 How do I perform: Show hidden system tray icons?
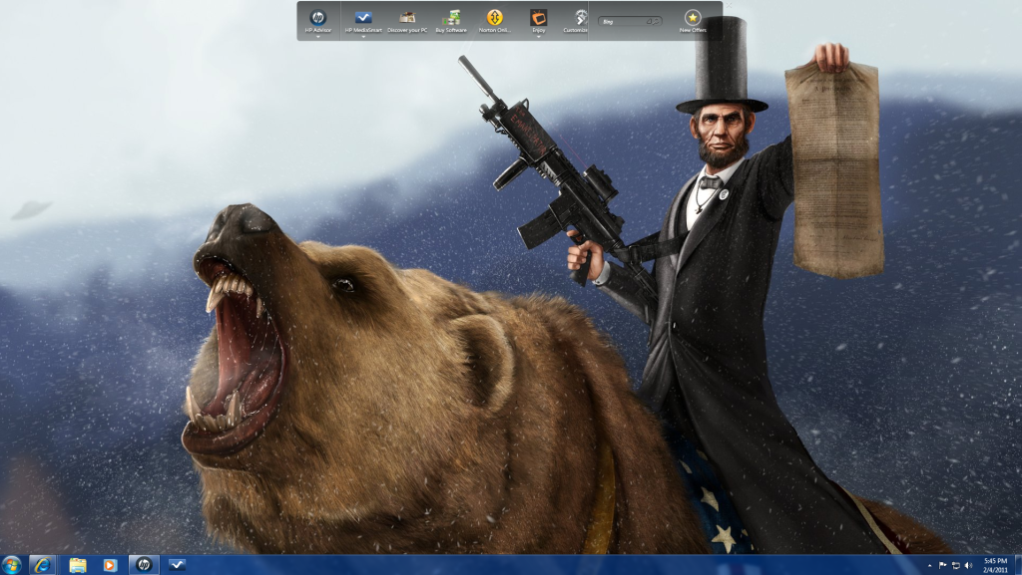coord(929,566)
